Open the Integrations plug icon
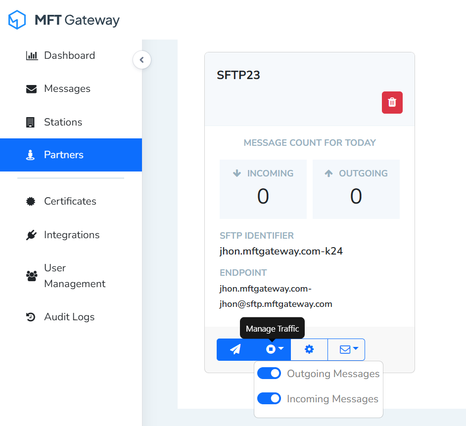Viewport: 466px width, 426px height. point(30,234)
